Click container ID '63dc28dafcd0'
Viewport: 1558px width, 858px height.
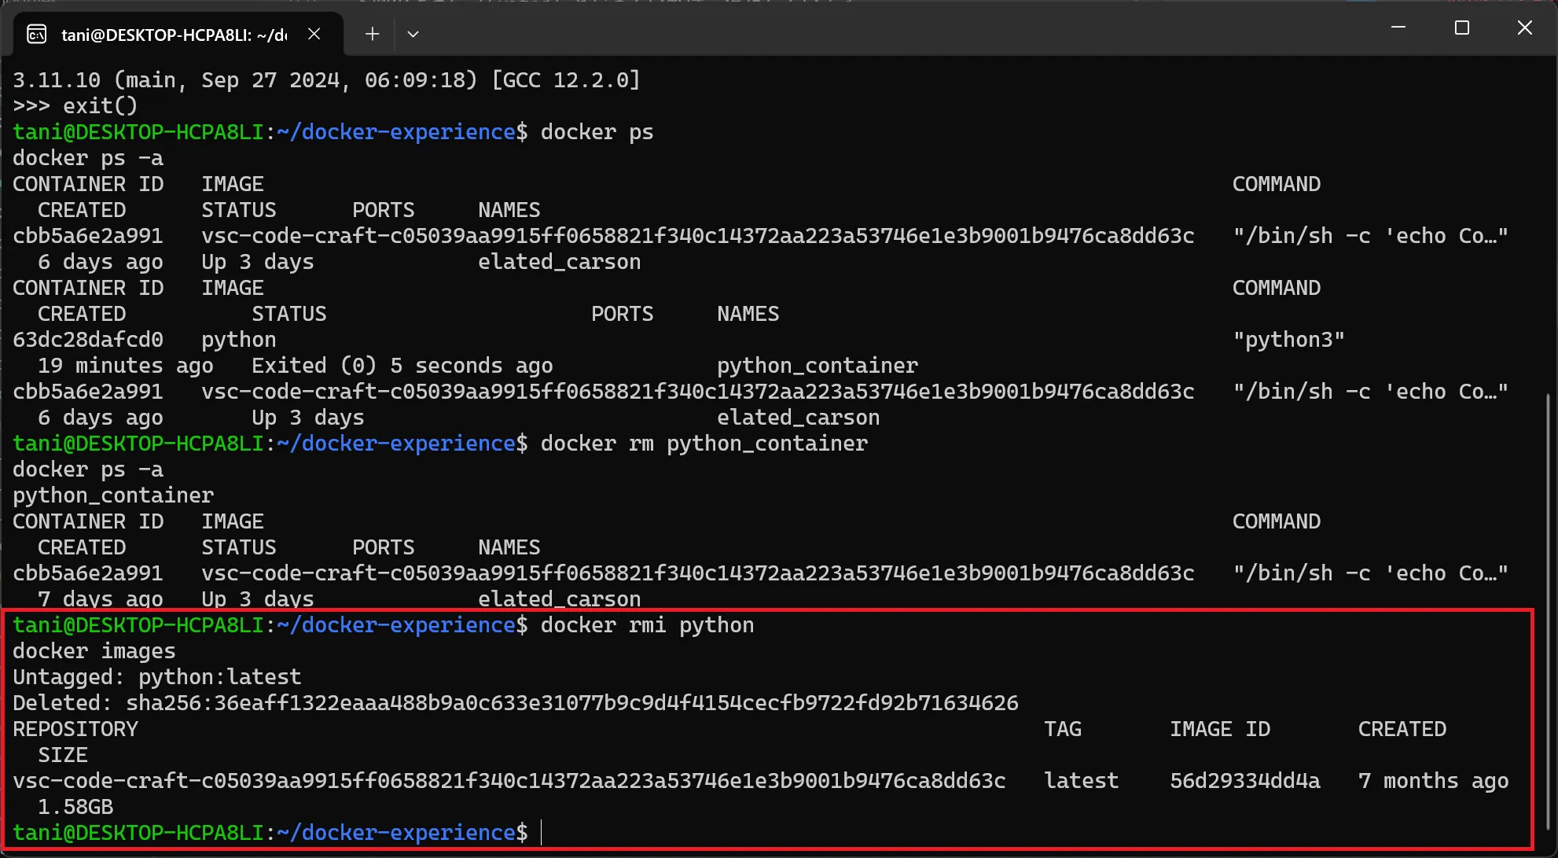coord(88,340)
